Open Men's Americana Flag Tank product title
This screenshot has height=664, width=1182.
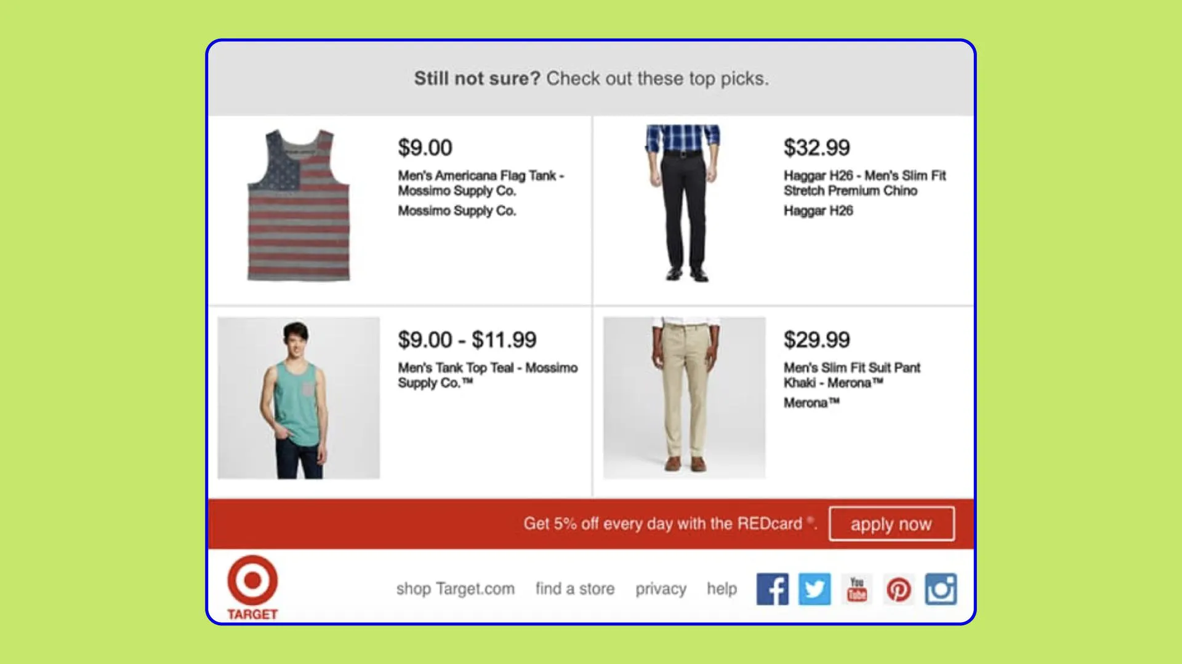pyautogui.click(x=481, y=183)
